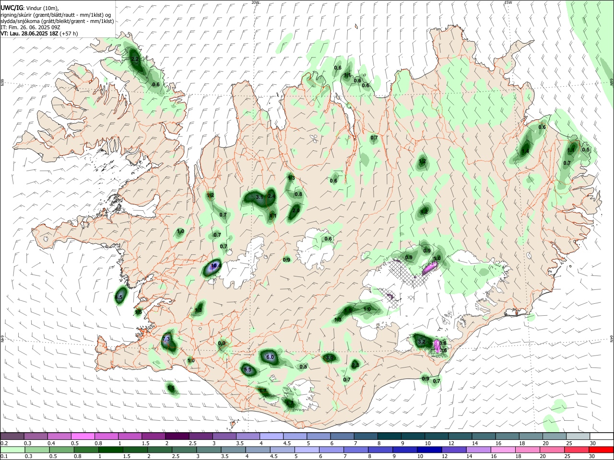This screenshot has width=614, height=460.
Task: Click the 5.3 rainfall value on the map
Action: (248, 369)
